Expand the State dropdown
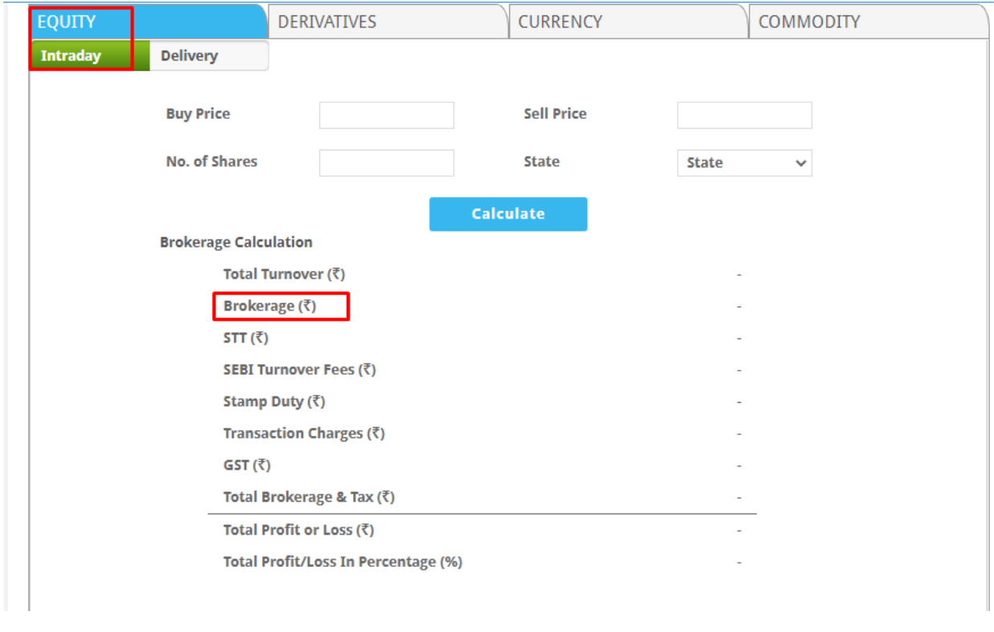994x632 pixels. 744,162
